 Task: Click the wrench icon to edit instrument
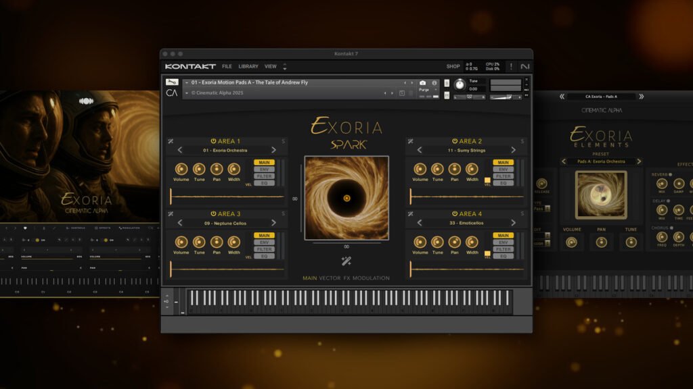point(173,82)
